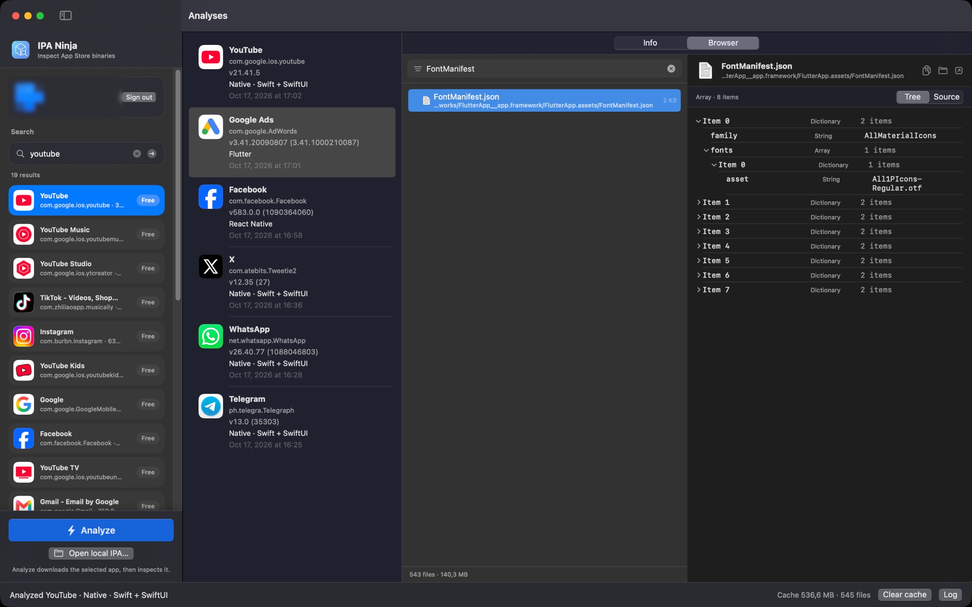Expand Item 7 dictionary
The height and width of the screenshot is (607, 972).
point(699,290)
